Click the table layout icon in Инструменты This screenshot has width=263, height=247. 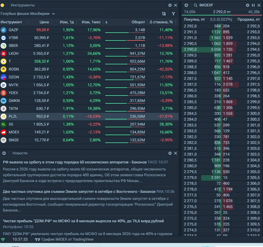tap(164, 14)
